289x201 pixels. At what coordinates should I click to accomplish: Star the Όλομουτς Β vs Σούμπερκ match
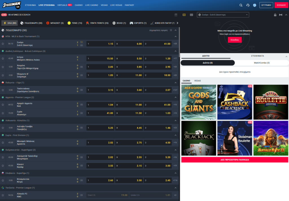[x=3, y=75]
